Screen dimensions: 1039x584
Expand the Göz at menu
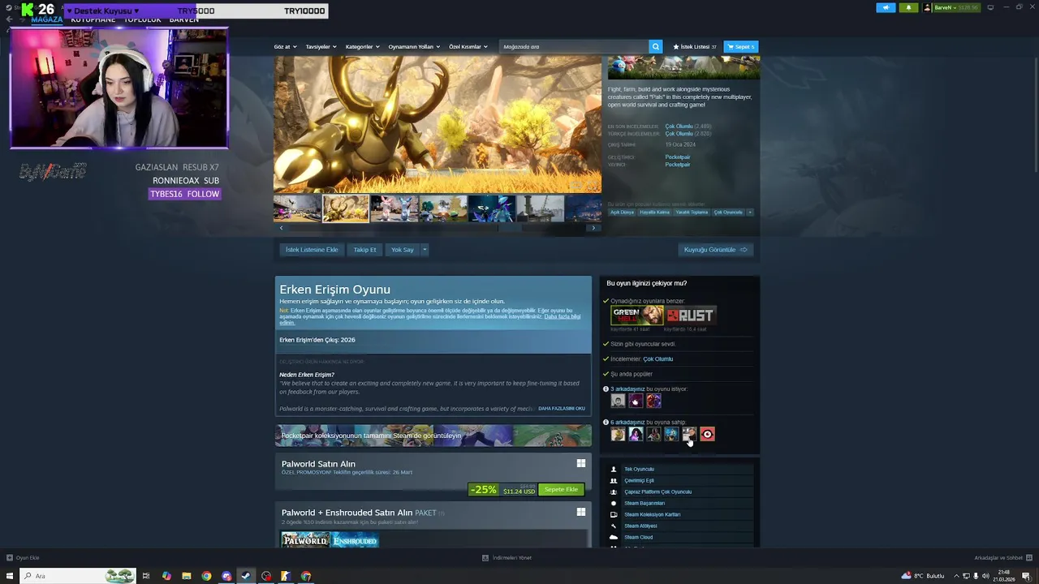pyautogui.click(x=285, y=46)
